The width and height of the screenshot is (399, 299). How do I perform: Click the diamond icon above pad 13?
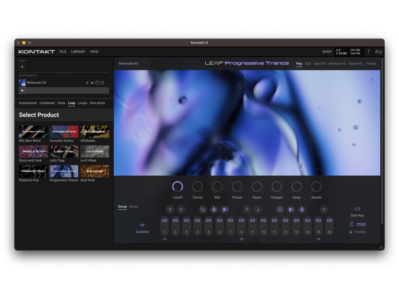click(302, 209)
